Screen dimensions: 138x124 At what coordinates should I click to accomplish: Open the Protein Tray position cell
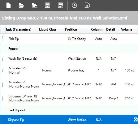[x=76, y=71]
